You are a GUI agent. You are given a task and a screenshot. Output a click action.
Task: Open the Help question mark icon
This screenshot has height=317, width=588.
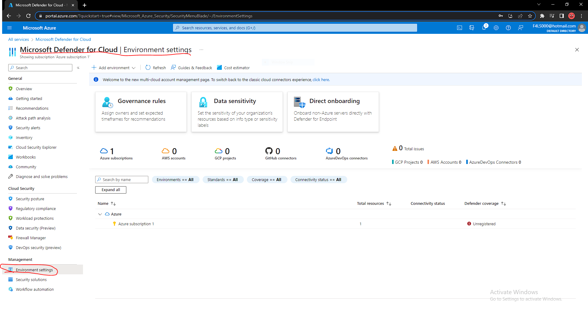pos(508,28)
